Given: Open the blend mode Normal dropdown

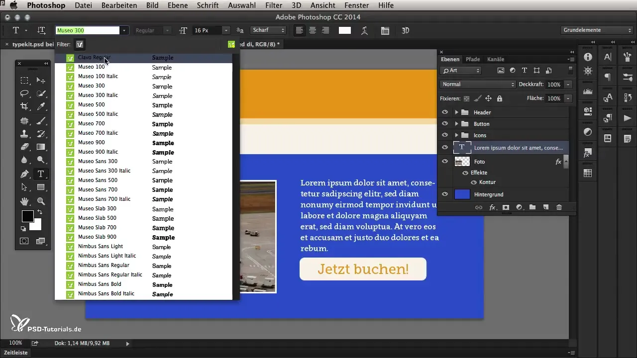Looking at the screenshot, I should click(x=478, y=85).
